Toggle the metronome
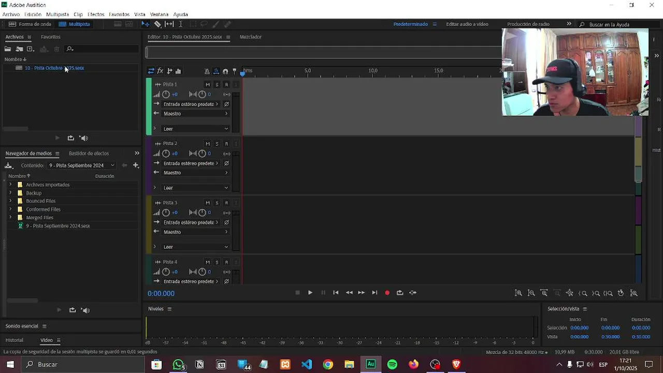 207,71
